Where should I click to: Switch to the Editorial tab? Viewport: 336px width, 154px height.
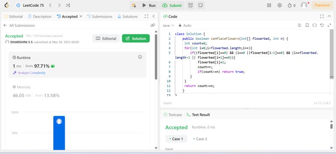tap(13, 16)
